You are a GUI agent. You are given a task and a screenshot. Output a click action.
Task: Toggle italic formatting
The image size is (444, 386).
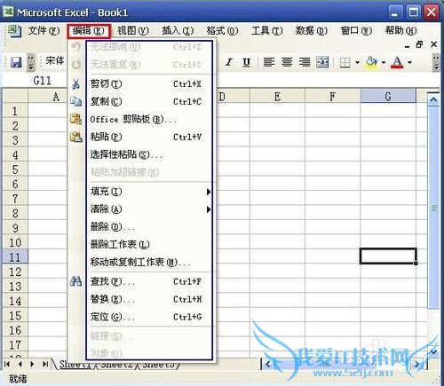pyautogui.click(x=228, y=62)
